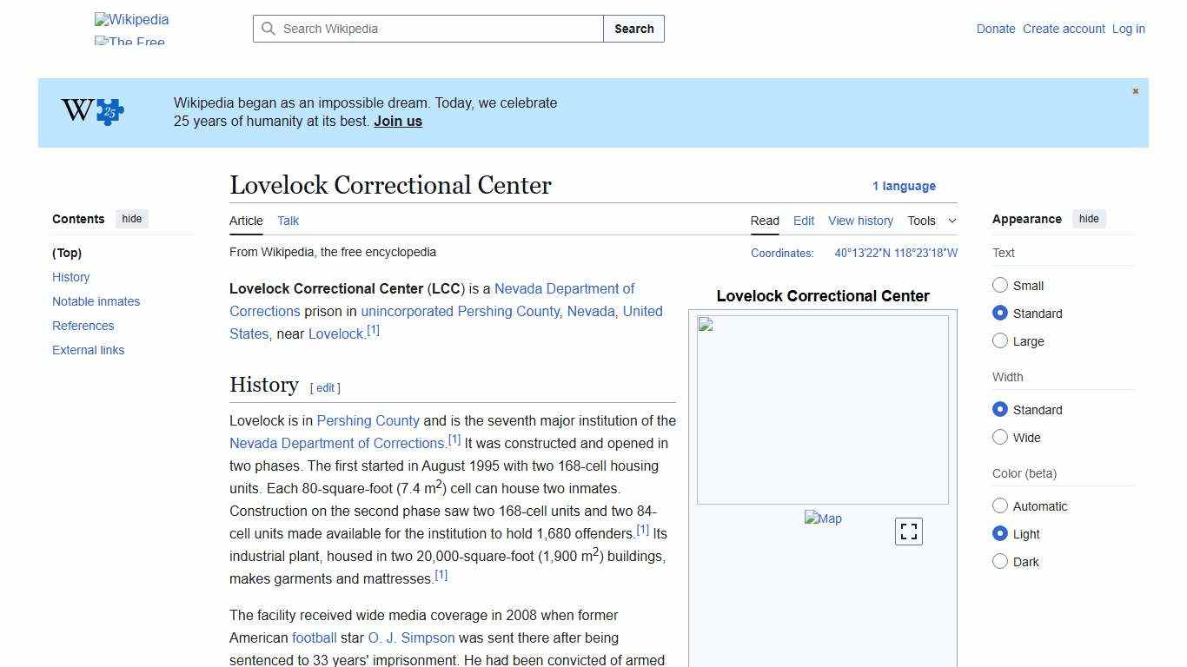1187x667 pixels.
Task: Switch to the Talk tab
Action: (x=288, y=221)
